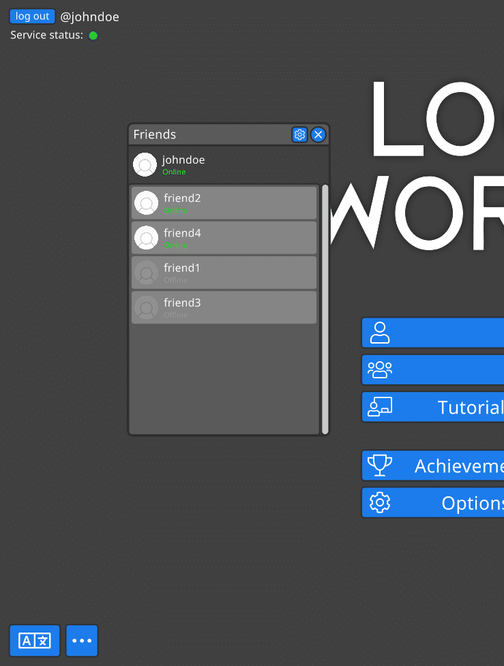Click the Service status label

[47, 35]
